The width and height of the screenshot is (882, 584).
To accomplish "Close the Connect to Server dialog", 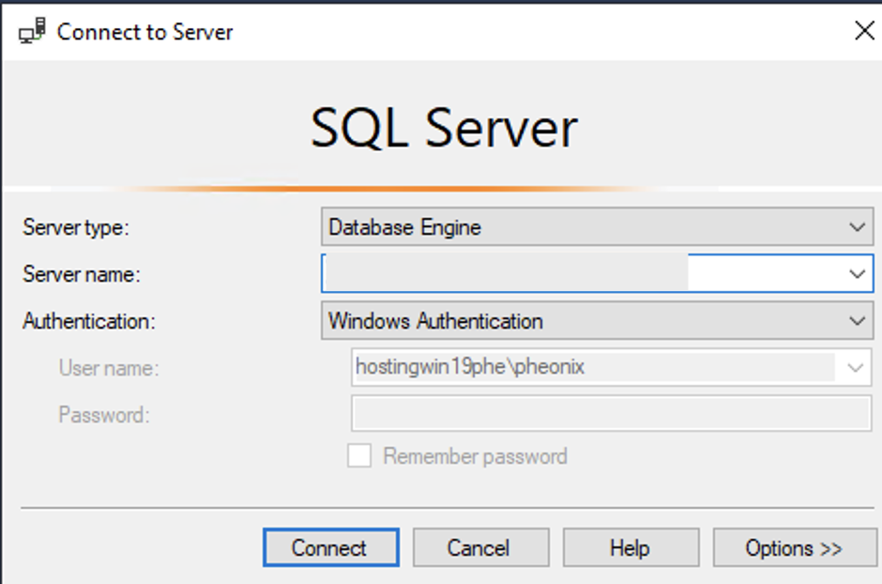I will pyautogui.click(x=864, y=31).
